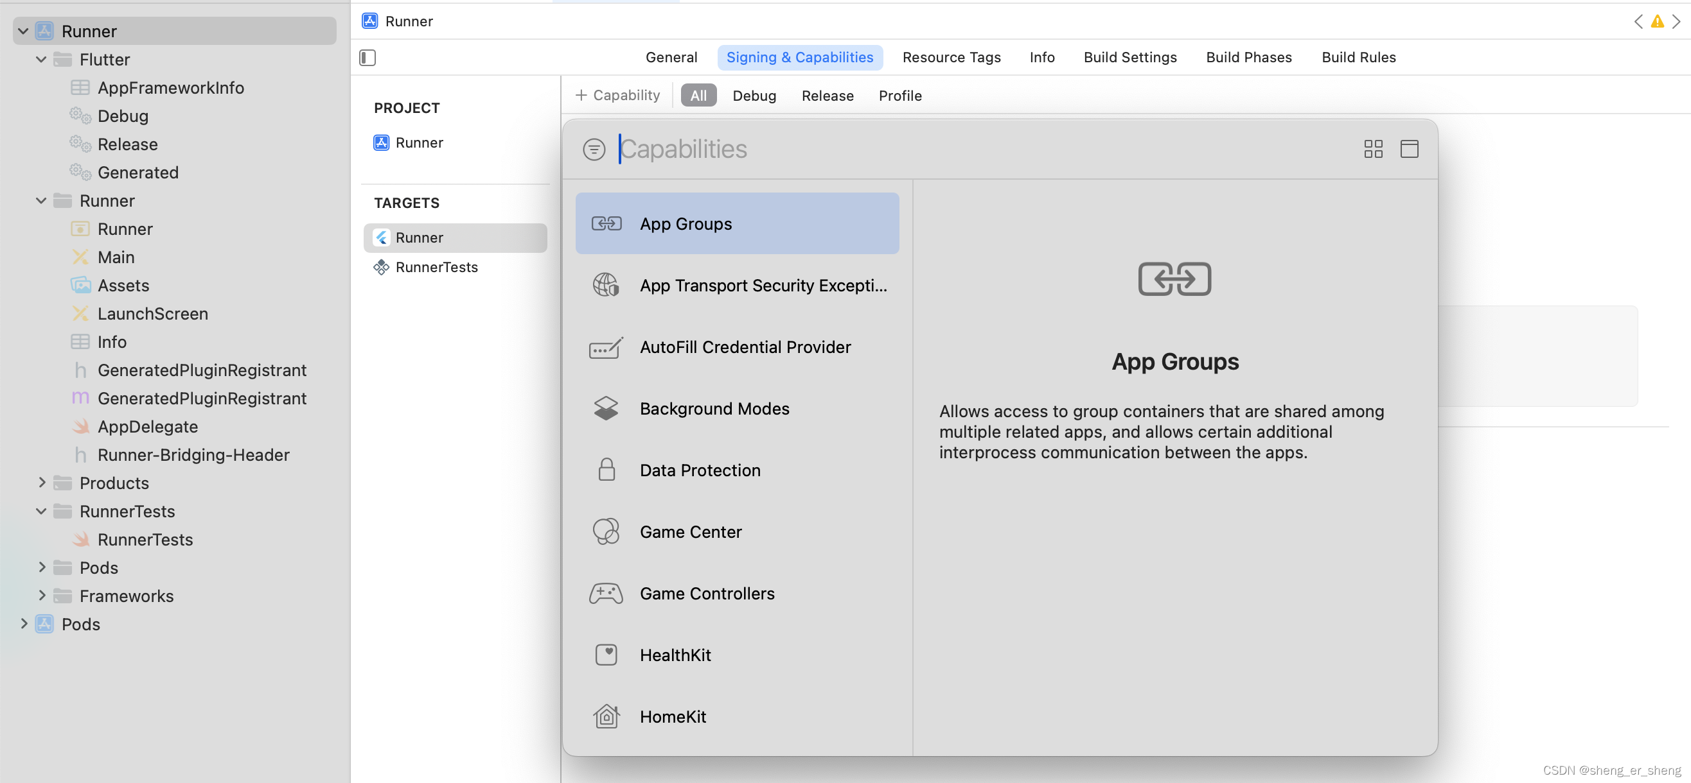
Task: Click the Flutter Runner target icon
Action: (382, 237)
